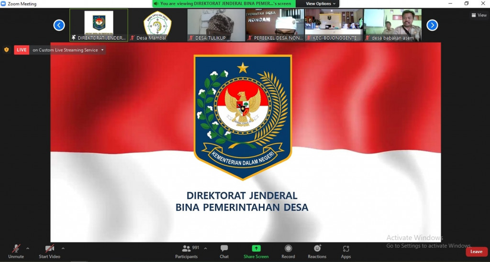Viewport: 490px width, 262px height.
Task: Close the Zoom Meeting window
Action: (483, 3)
